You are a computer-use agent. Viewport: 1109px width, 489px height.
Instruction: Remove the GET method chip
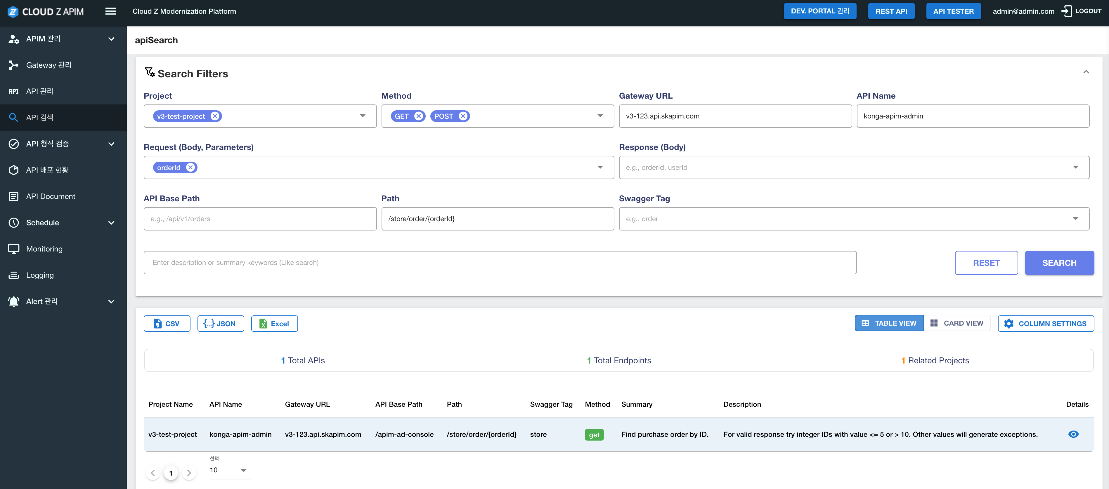pyautogui.click(x=418, y=116)
